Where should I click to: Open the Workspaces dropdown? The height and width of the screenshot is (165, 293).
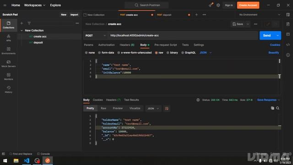pyautogui.click(x=35, y=5)
